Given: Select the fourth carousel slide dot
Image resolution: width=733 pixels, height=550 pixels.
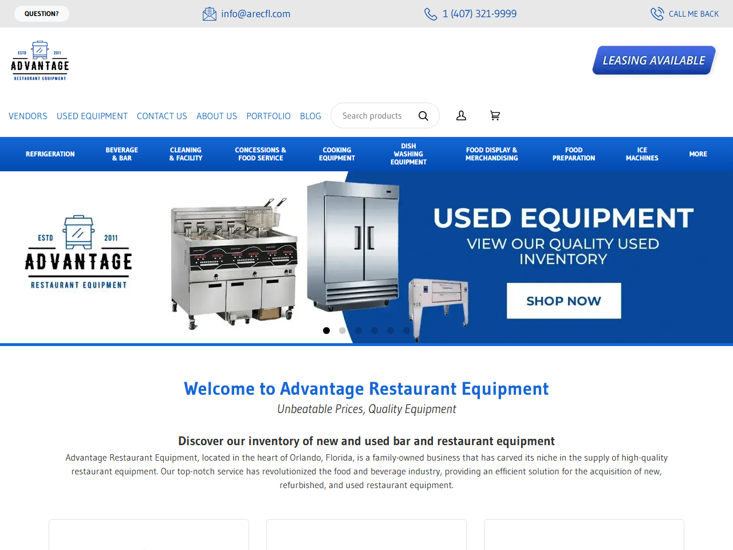Looking at the screenshot, I should pos(375,331).
